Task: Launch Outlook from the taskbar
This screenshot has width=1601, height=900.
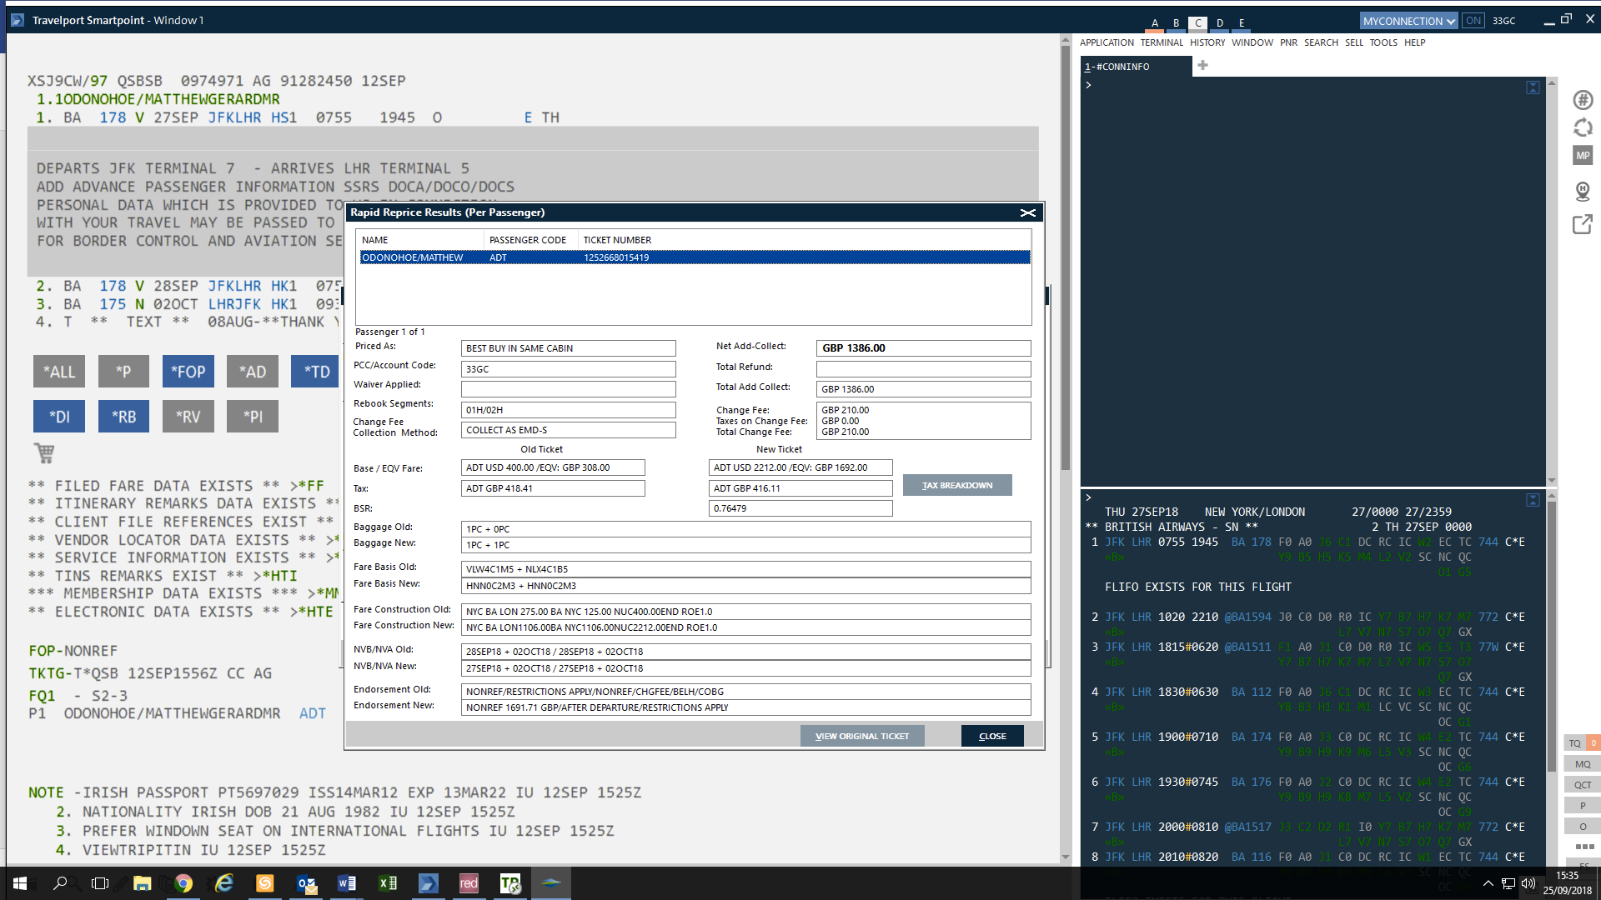Action: (x=306, y=883)
